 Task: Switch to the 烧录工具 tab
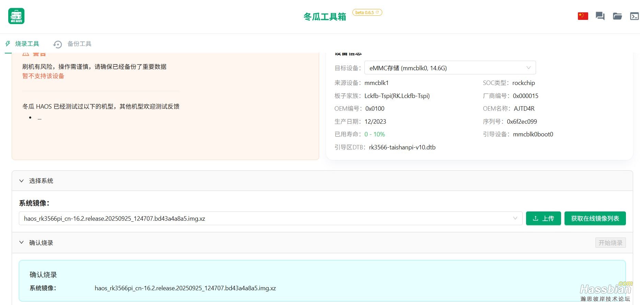click(x=27, y=44)
